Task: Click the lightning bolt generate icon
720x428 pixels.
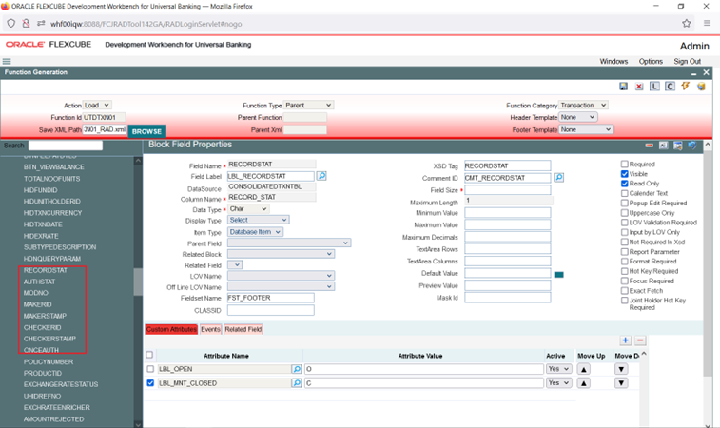Action: tap(686, 87)
